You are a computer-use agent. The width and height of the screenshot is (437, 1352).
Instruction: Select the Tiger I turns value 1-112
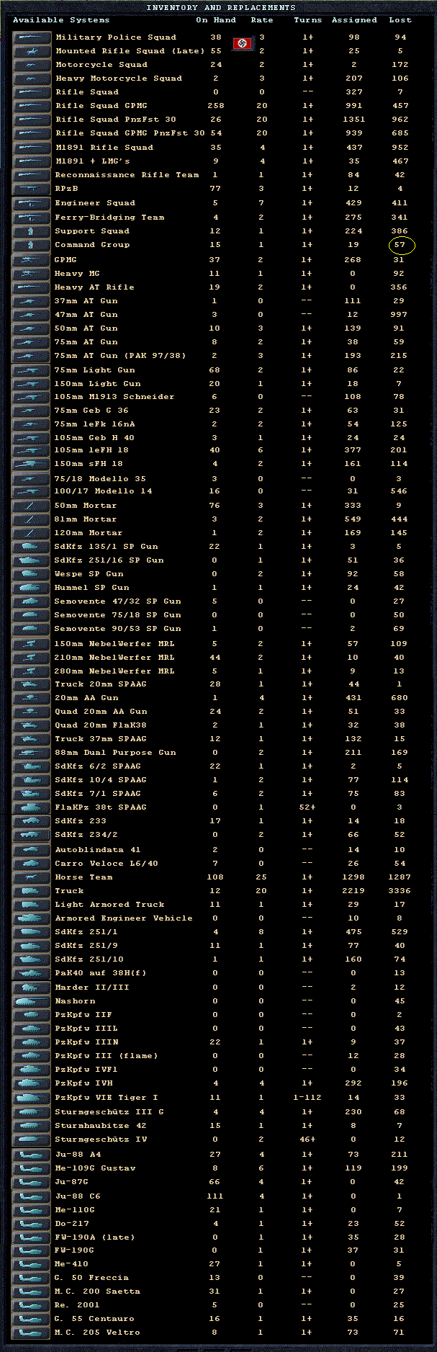tap(308, 1097)
